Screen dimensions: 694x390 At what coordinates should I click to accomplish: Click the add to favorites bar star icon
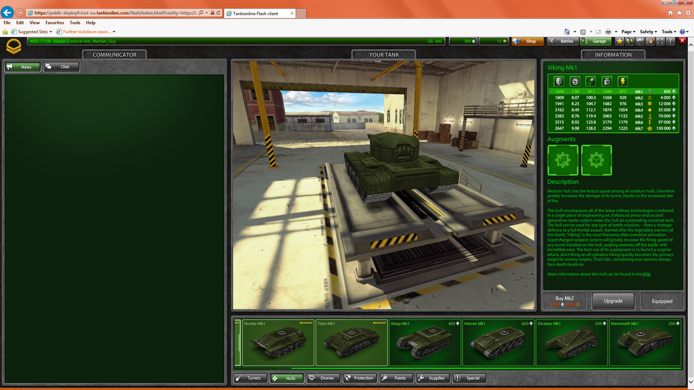5,32
